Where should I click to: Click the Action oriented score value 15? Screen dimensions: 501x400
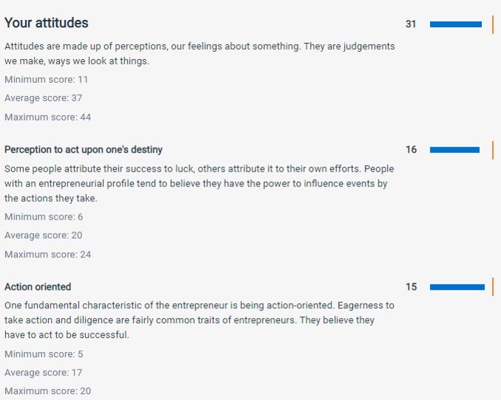point(411,287)
